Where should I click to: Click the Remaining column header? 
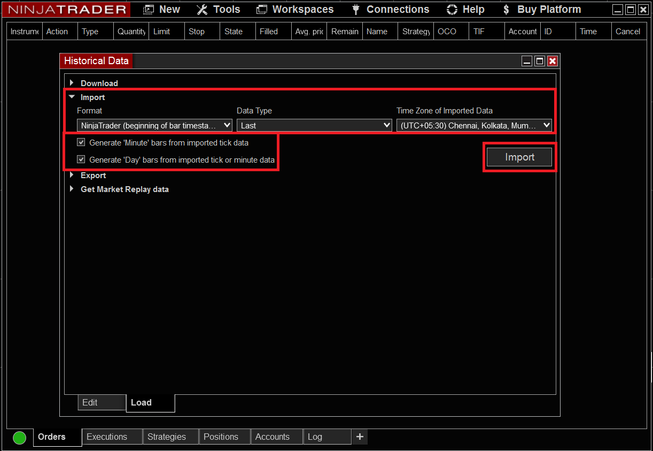tap(345, 32)
